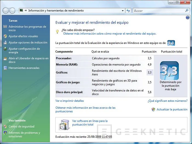Open Informes de problemas y soluciones
This screenshot has width=192, height=144.
(x=24, y=134)
